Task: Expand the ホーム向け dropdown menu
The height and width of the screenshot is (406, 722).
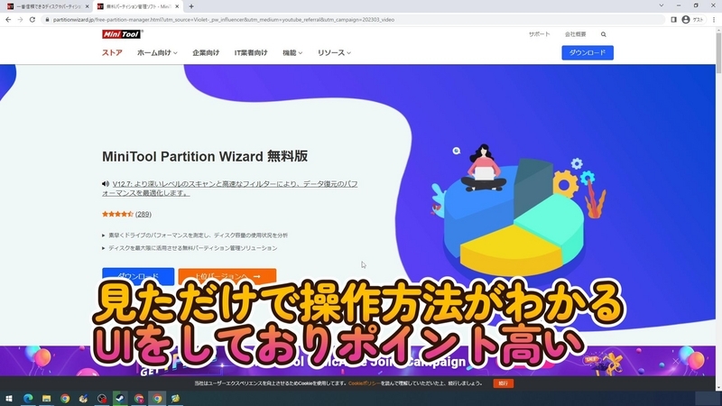Action: [157, 52]
